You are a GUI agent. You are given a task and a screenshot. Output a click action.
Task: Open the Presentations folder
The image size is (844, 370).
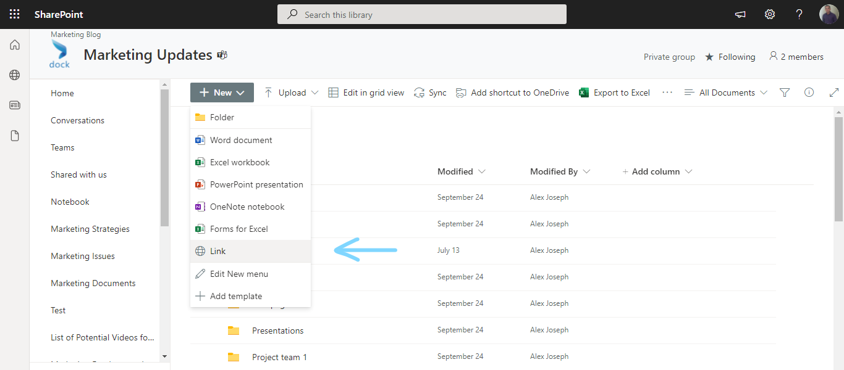pos(277,331)
